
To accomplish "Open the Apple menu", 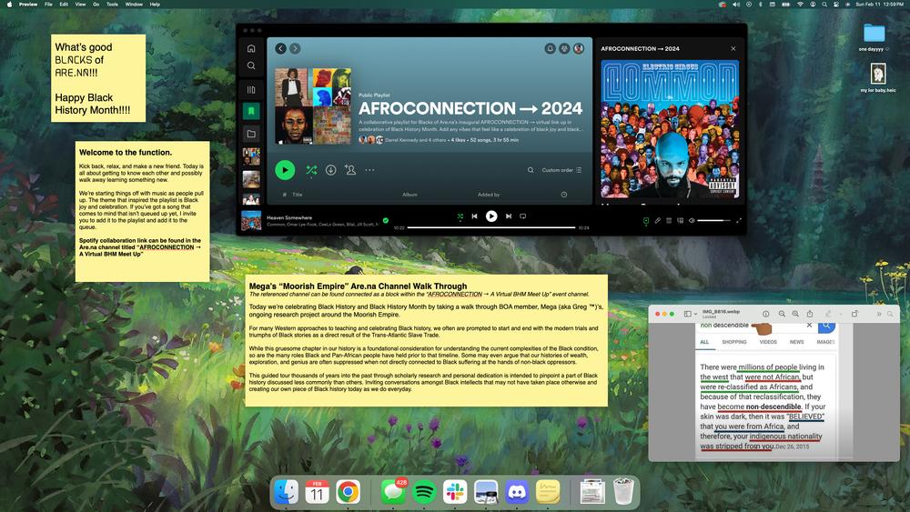I will 9,4.
